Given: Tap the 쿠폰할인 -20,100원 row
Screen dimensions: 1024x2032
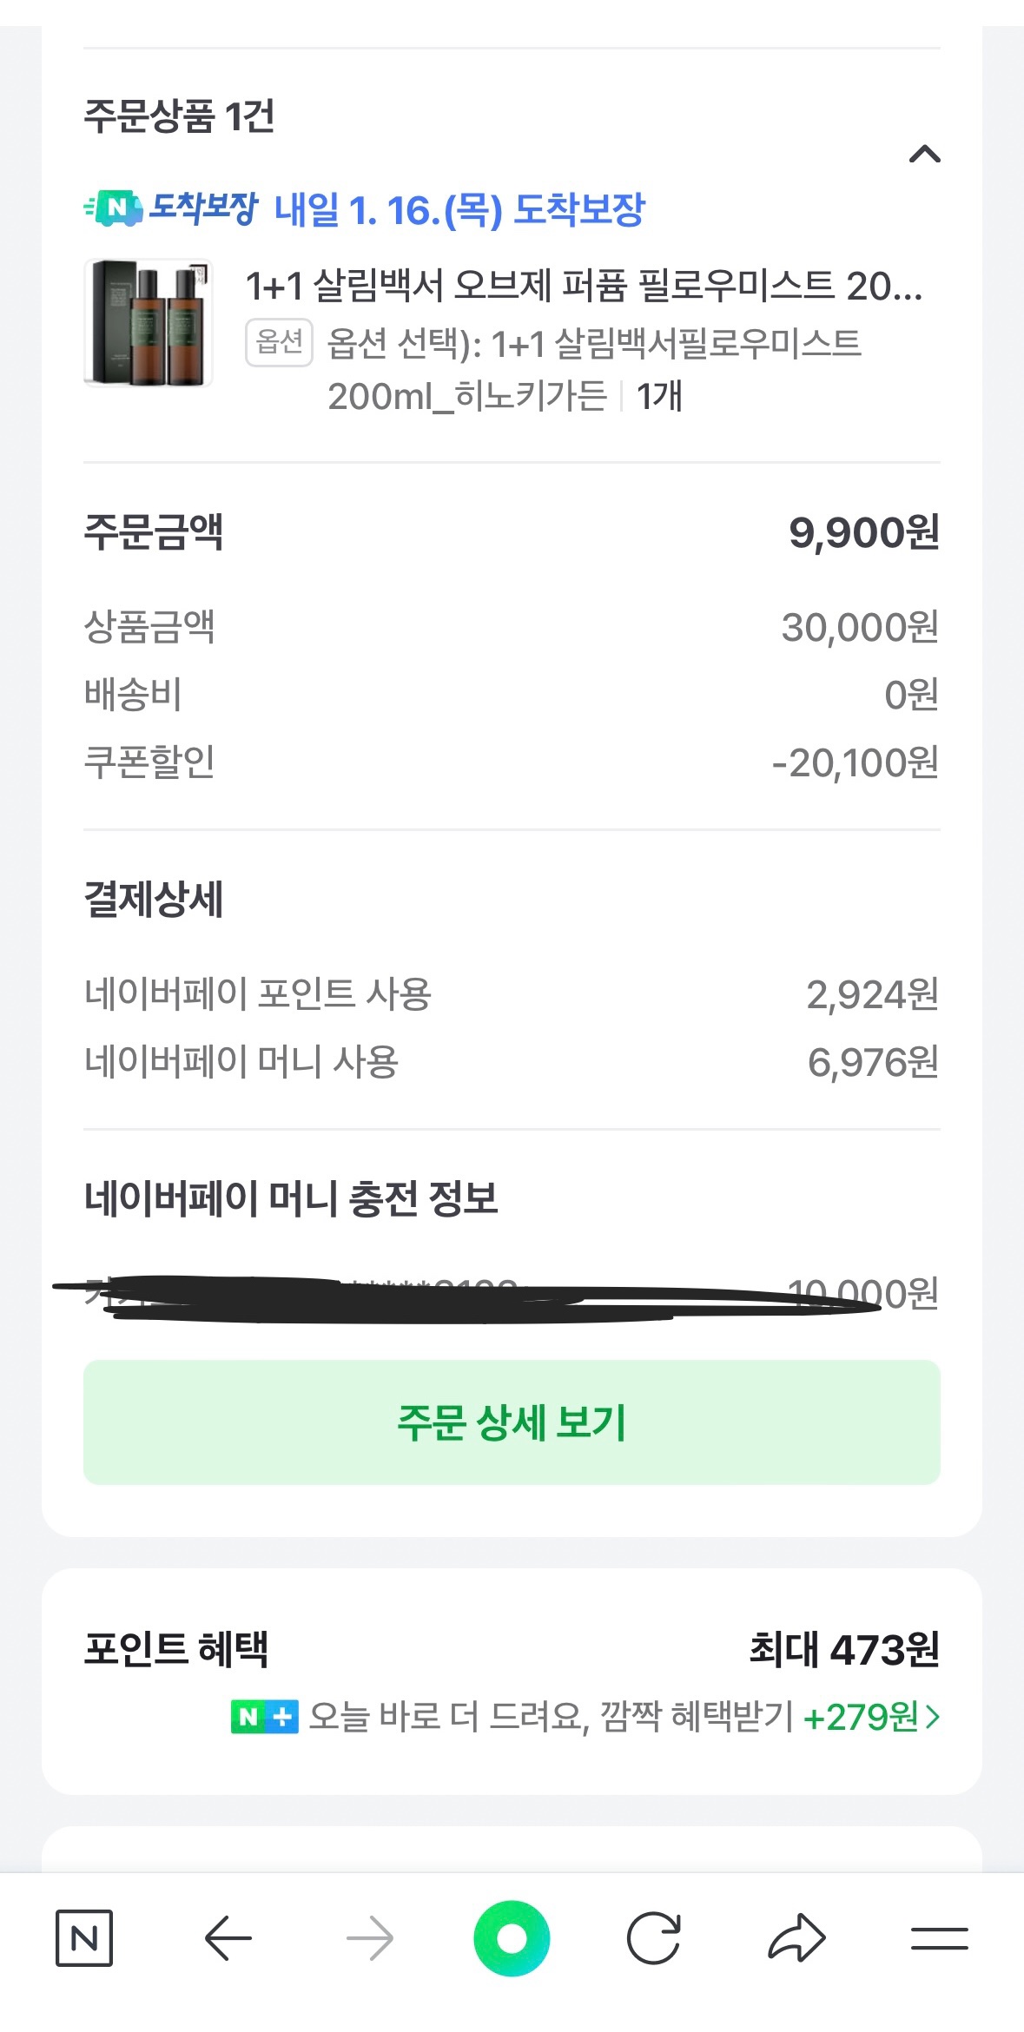Looking at the screenshot, I should (x=512, y=762).
